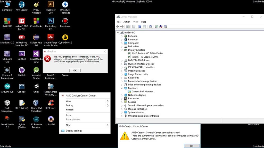
Task: Open Eclipse Java IDE desktop icon
Action: [36, 40]
